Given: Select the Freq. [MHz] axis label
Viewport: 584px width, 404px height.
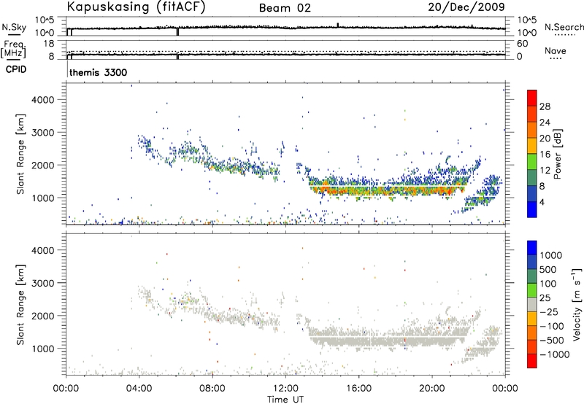Looking at the screenshot, I should (x=14, y=49).
